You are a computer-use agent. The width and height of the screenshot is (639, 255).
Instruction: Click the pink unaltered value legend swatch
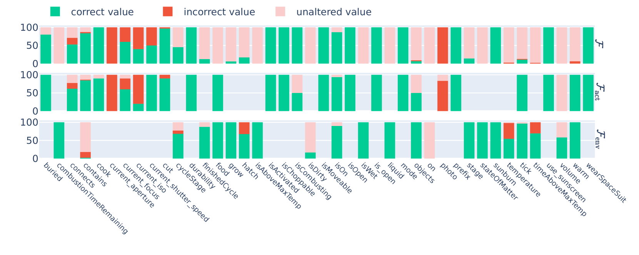coord(280,12)
